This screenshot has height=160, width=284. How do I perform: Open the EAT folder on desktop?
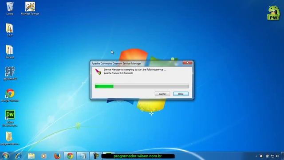[10, 30]
